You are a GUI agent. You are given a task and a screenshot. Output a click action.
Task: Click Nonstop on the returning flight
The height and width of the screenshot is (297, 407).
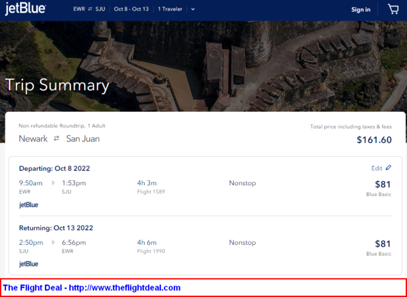pos(242,242)
